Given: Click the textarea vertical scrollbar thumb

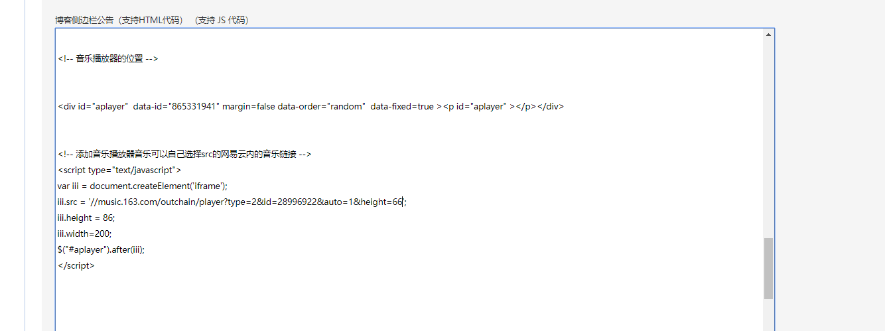Looking at the screenshot, I should pos(768,269).
